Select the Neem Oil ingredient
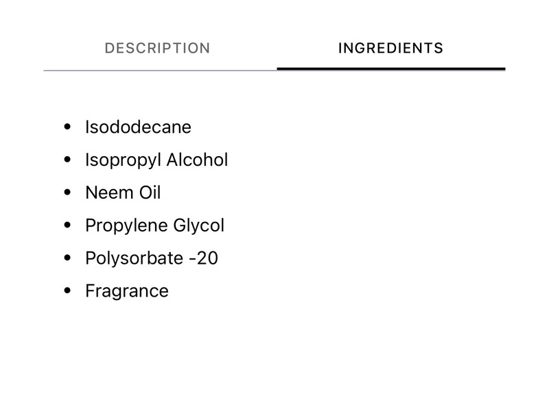Image resolution: width=549 pixels, height=411 pixels. [123, 192]
